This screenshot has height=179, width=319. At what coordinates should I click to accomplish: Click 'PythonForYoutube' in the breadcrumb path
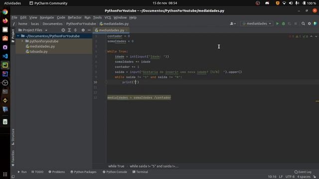81,24
